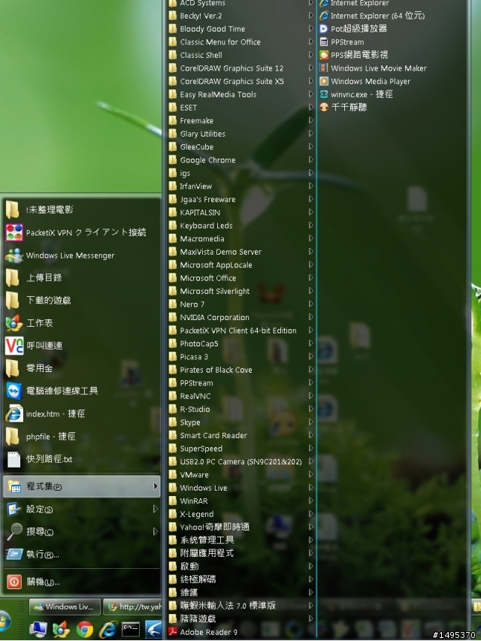Expand the Microsoft Office folder
This screenshot has width=481, height=641.
point(241,278)
